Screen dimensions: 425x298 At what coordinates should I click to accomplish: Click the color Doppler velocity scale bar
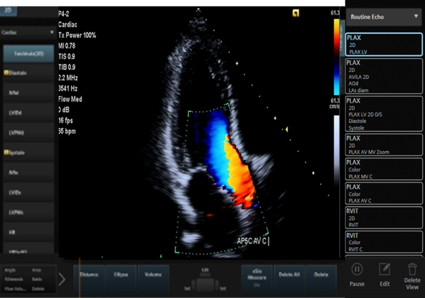coord(336,57)
